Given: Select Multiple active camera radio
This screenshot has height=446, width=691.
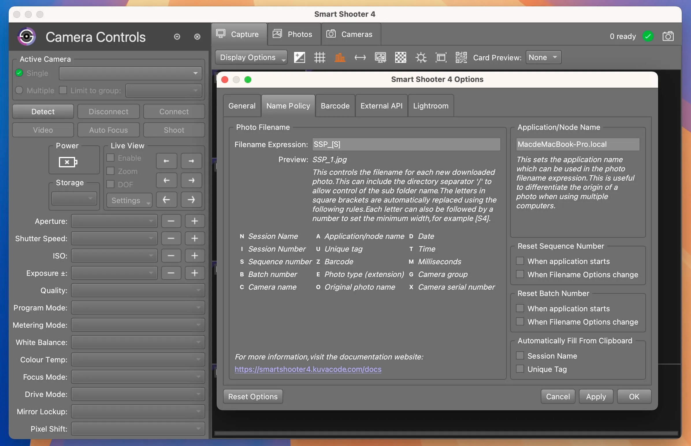Looking at the screenshot, I should pos(19,90).
